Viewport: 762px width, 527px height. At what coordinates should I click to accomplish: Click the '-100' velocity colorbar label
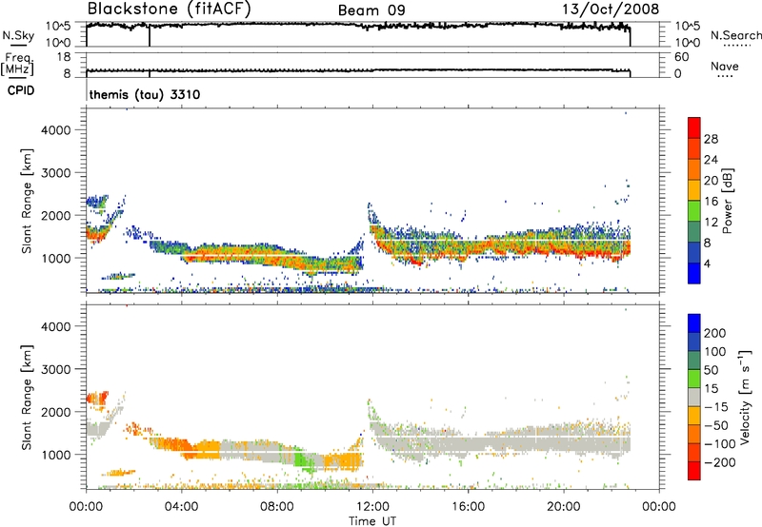point(719,444)
